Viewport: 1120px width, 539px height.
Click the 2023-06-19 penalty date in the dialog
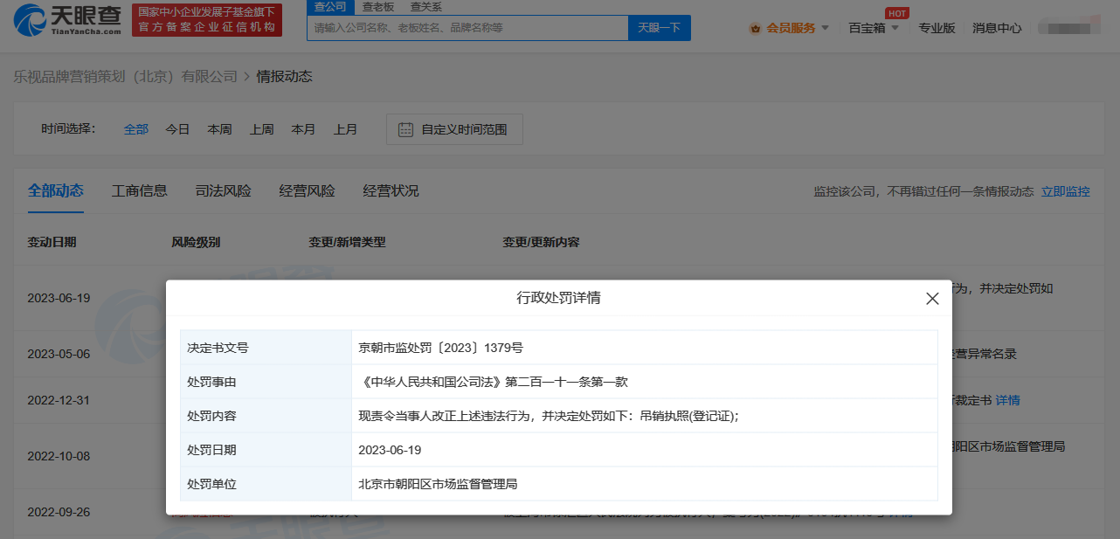click(x=390, y=450)
